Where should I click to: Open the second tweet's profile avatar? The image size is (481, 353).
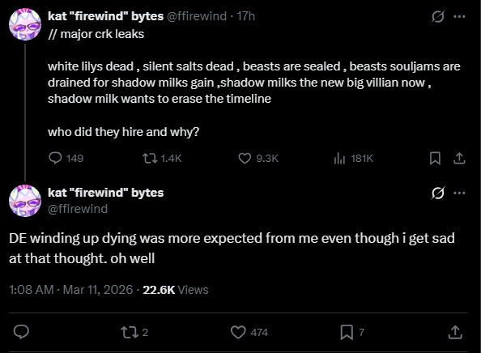pyautogui.click(x=25, y=201)
